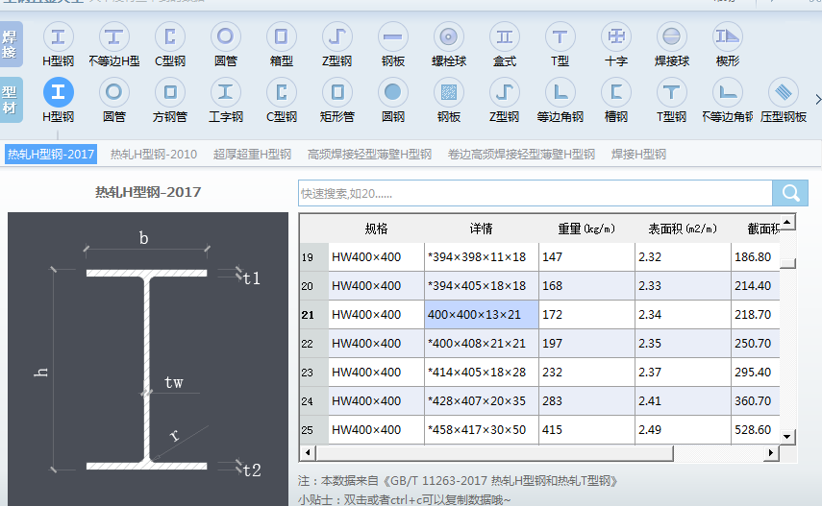Switch to 卷边高频焊接轻型薄壁H型钢 tab
The height and width of the screenshot is (506, 822).
[x=521, y=155]
